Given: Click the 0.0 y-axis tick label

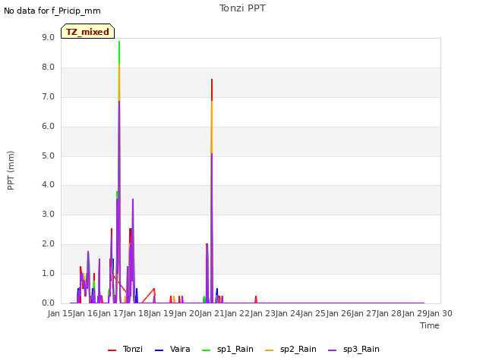Looking at the screenshot, I should click(x=48, y=303).
